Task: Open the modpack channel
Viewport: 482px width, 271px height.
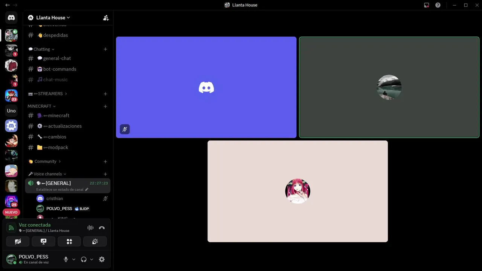Action: coord(68,147)
